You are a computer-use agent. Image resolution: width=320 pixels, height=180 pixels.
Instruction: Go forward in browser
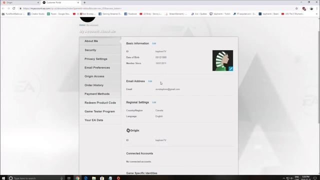[x=8, y=8]
